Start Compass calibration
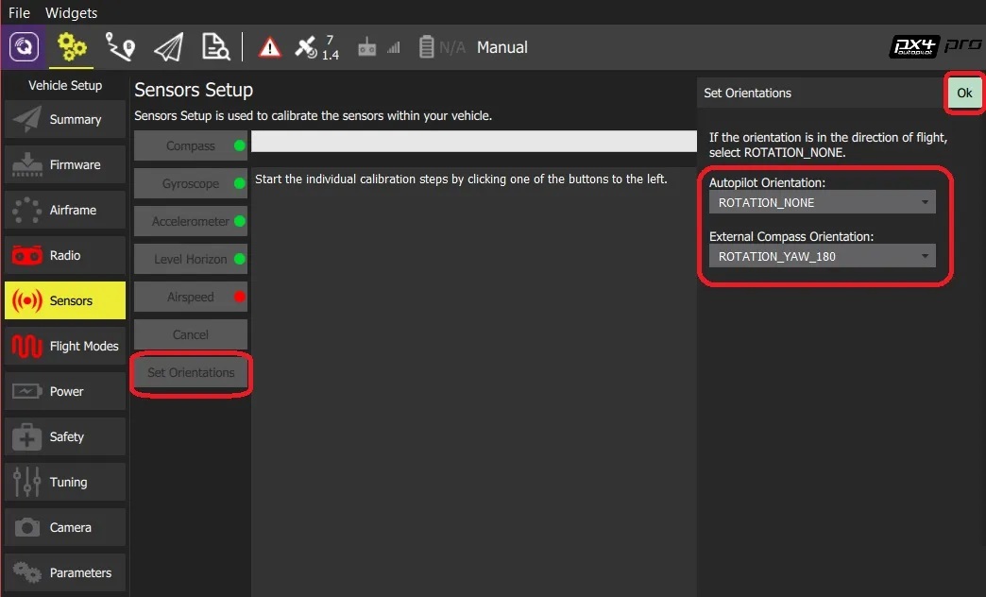The height and width of the screenshot is (597, 986). tap(191, 145)
